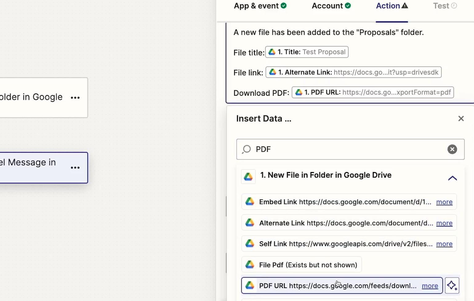Screen dimensions: 474x301
Task: Show more of the Alternate Link value
Action: 444,223
